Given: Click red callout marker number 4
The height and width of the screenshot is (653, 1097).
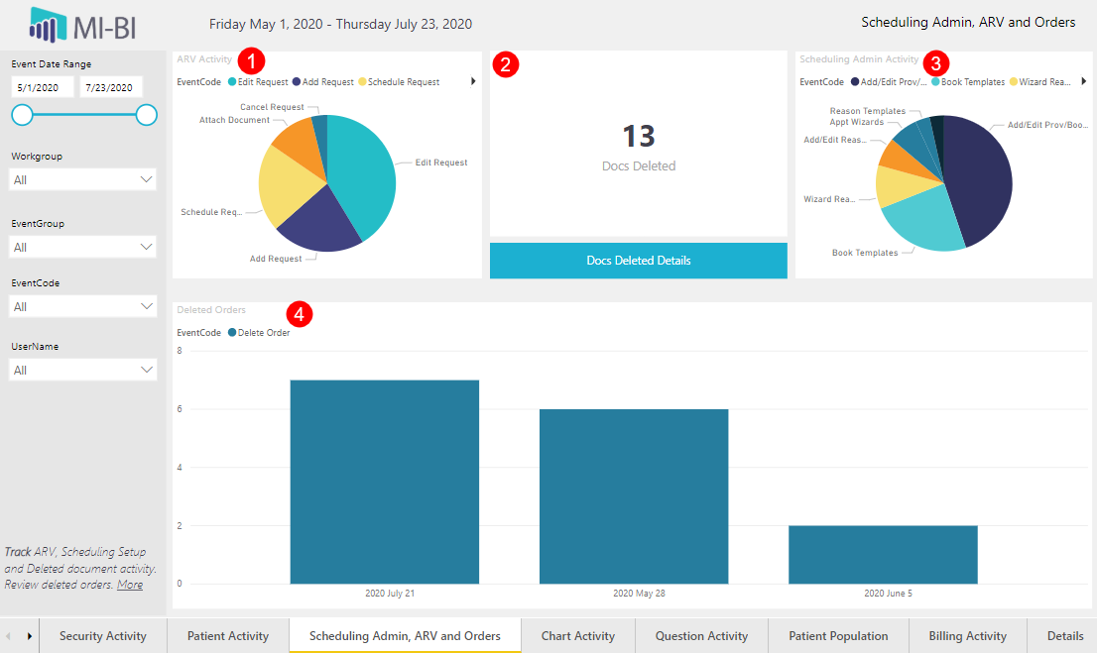Looking at the screenshot, I should (299, 314).
